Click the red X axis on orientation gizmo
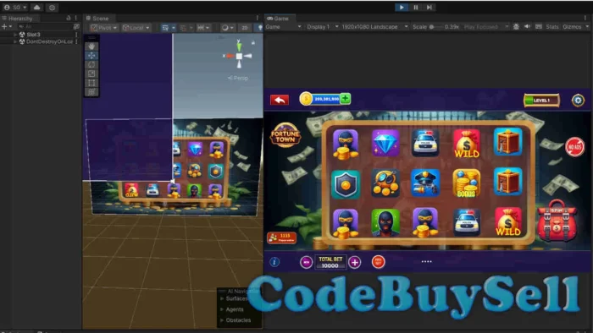Screen dimensions: 593x333 click(229, 56)
